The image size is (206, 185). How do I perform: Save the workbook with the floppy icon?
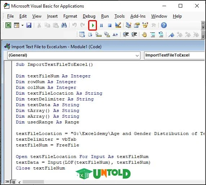[x=29, y=25]
